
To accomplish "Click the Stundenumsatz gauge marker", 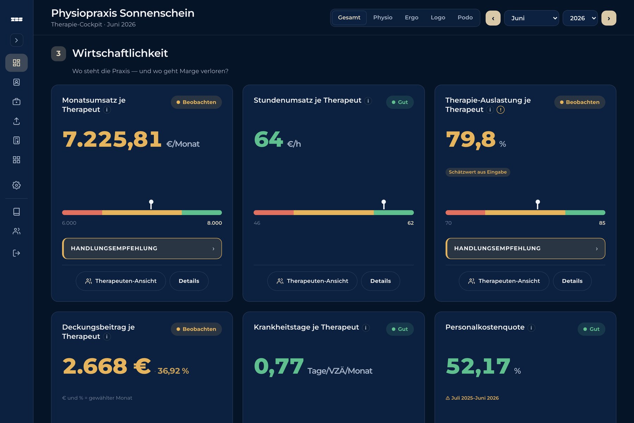I will pyautogui.click(x=384, y=204).
